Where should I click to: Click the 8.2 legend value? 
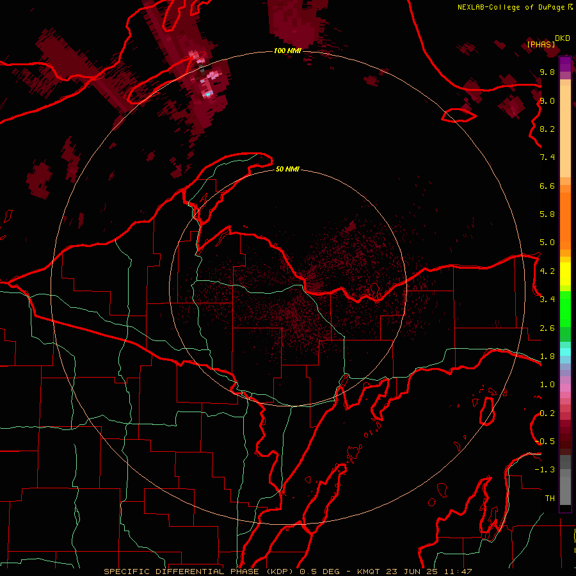547,129
